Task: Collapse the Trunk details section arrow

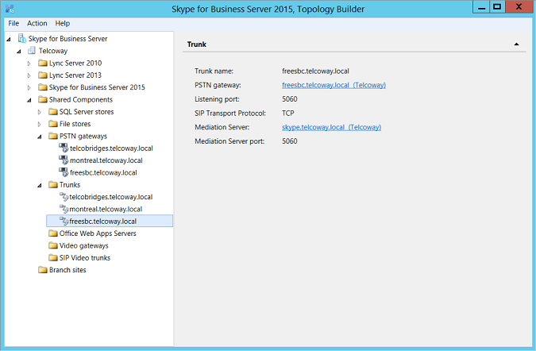Action: pyautogui.click(x=517, y=44)
